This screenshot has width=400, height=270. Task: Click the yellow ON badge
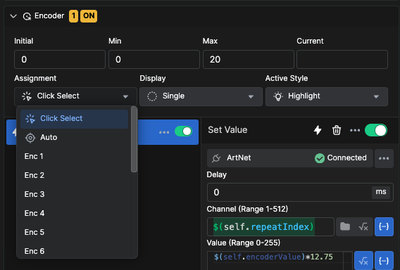89,16
